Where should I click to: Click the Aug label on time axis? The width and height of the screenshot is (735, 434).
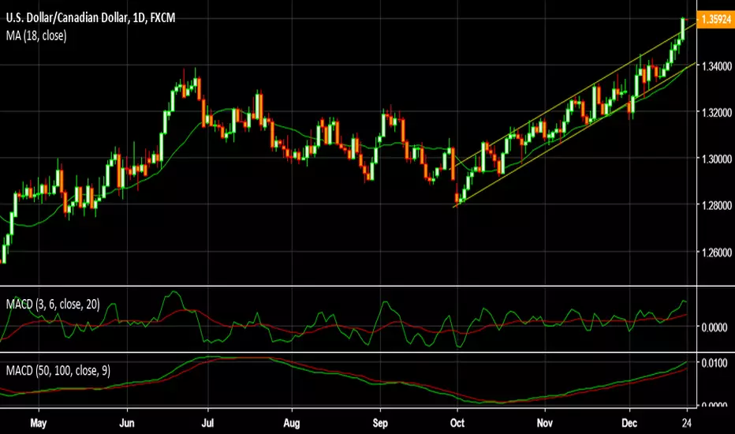(292, 423)
